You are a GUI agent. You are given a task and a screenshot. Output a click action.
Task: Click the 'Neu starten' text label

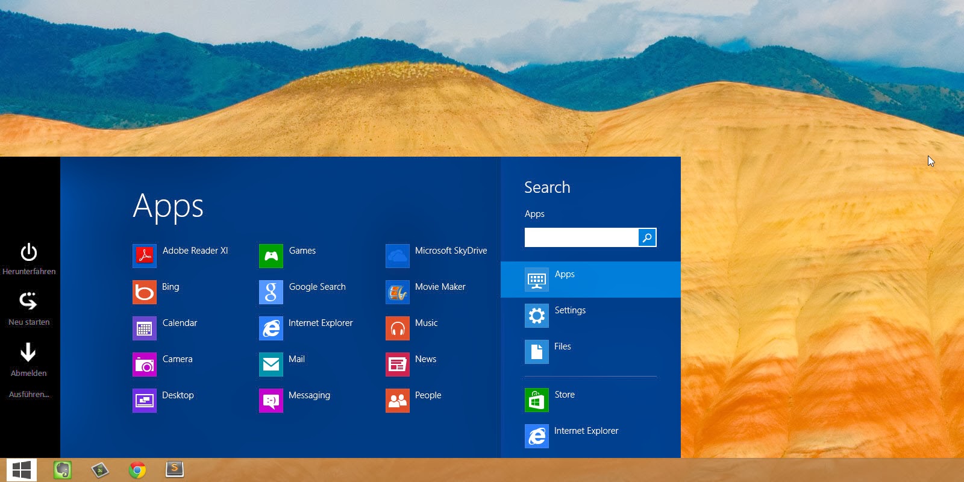tap(29, 322)
